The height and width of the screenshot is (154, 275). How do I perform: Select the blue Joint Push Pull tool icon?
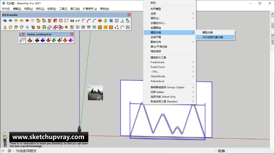tap(43, 40)
